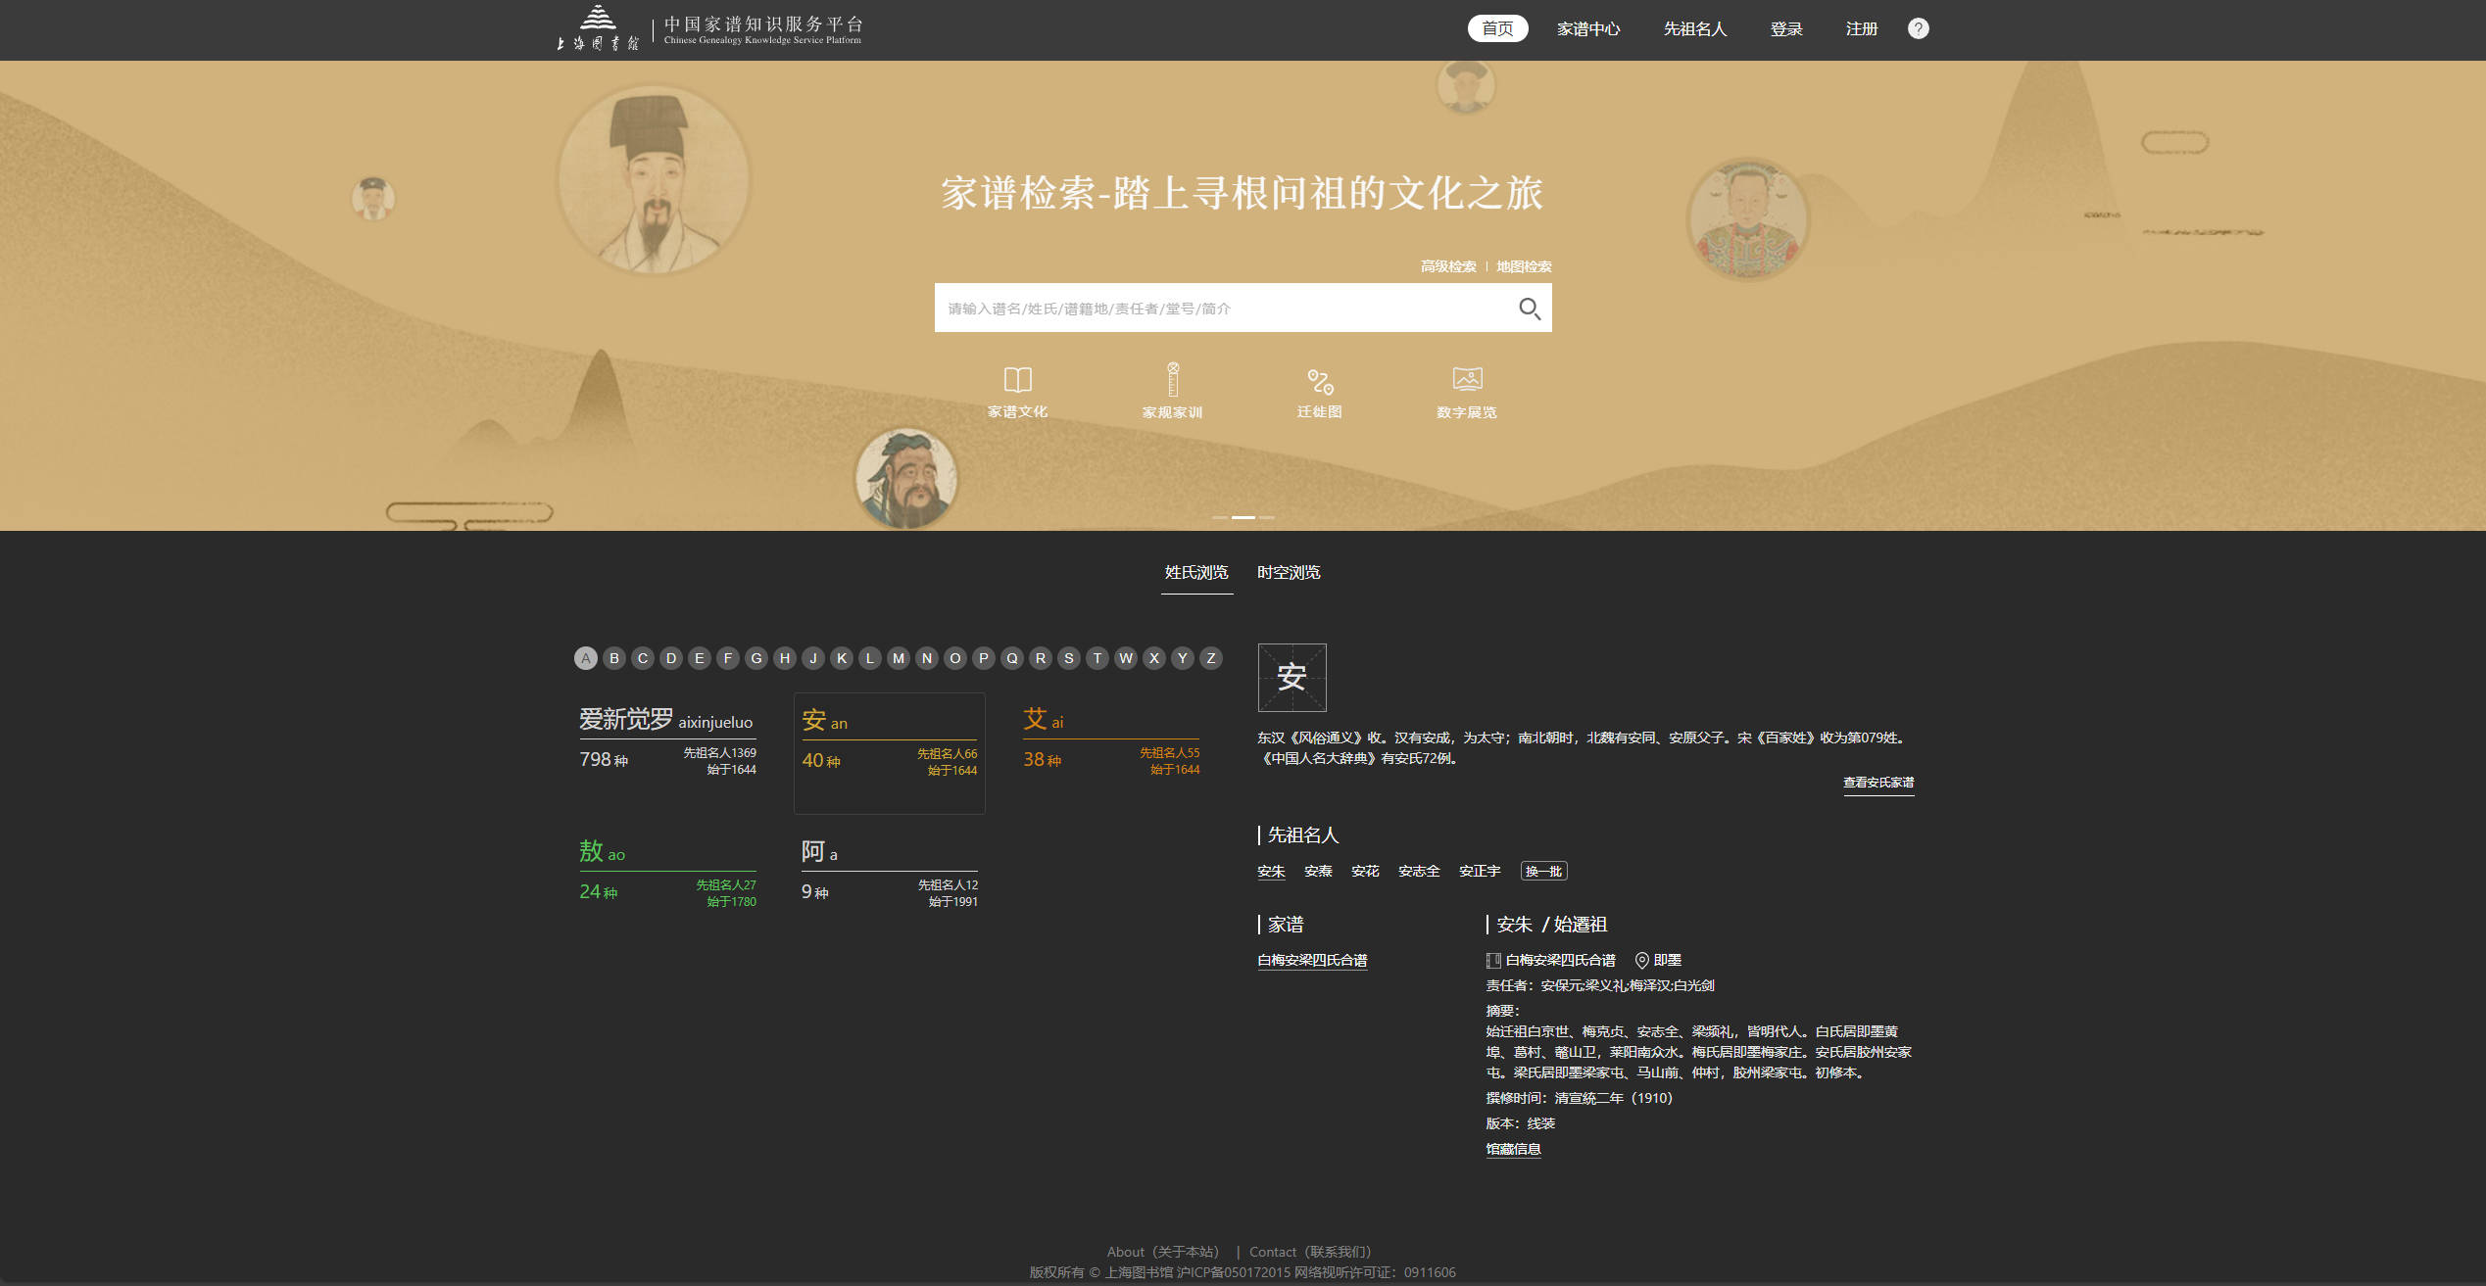The height and width of the screenshot is (1286, 2486).
Task: Select the 安 character surname emblem
Action: [x=1292, y=677]
